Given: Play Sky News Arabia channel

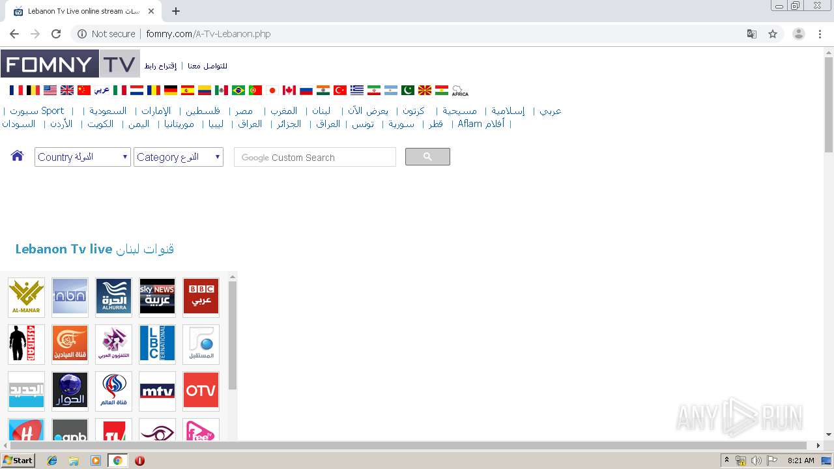Looking at the screenshot, I should coord(157,297).
